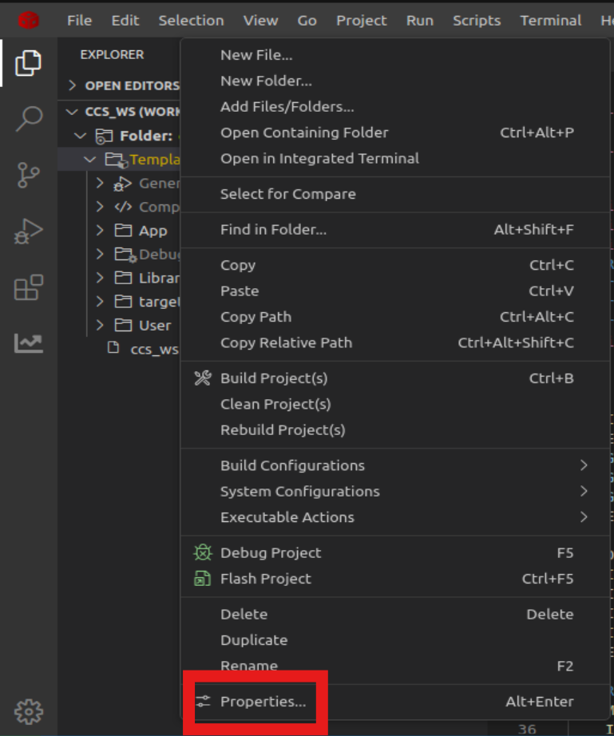The width and height of the screenshot is (614, 736).
Task: Select Open in Integrated Terminal
Action: [395, 158]
